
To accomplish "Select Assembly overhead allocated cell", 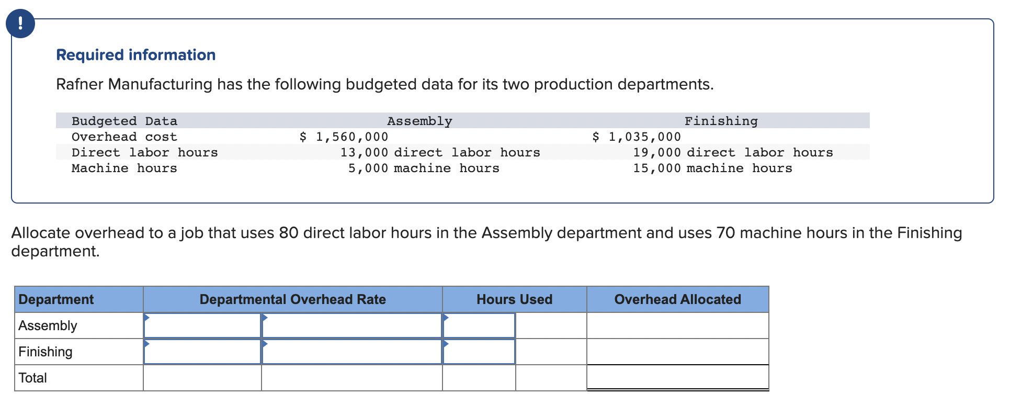I will 678,325.
